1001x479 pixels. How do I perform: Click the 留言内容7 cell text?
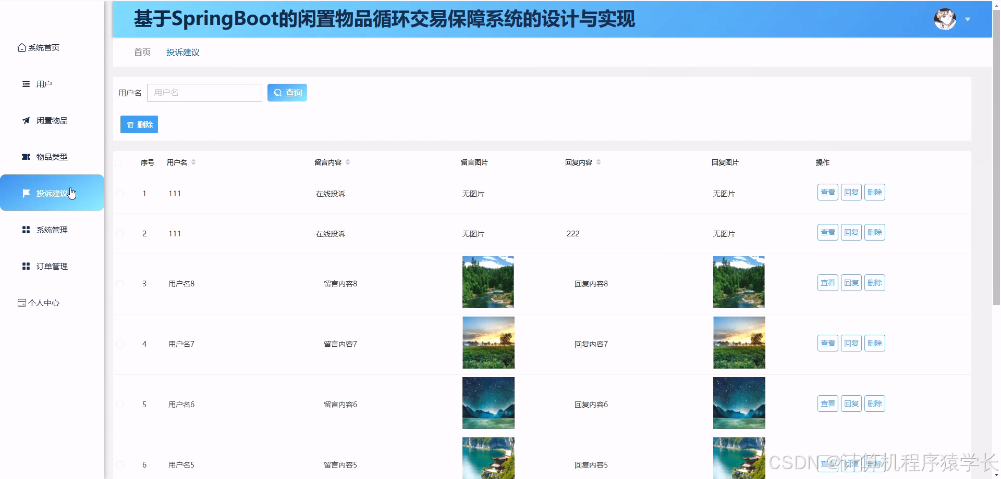340,344
